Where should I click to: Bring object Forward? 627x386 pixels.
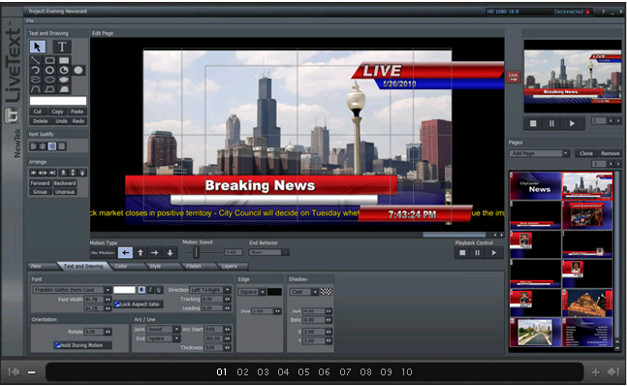pos(40,183)
